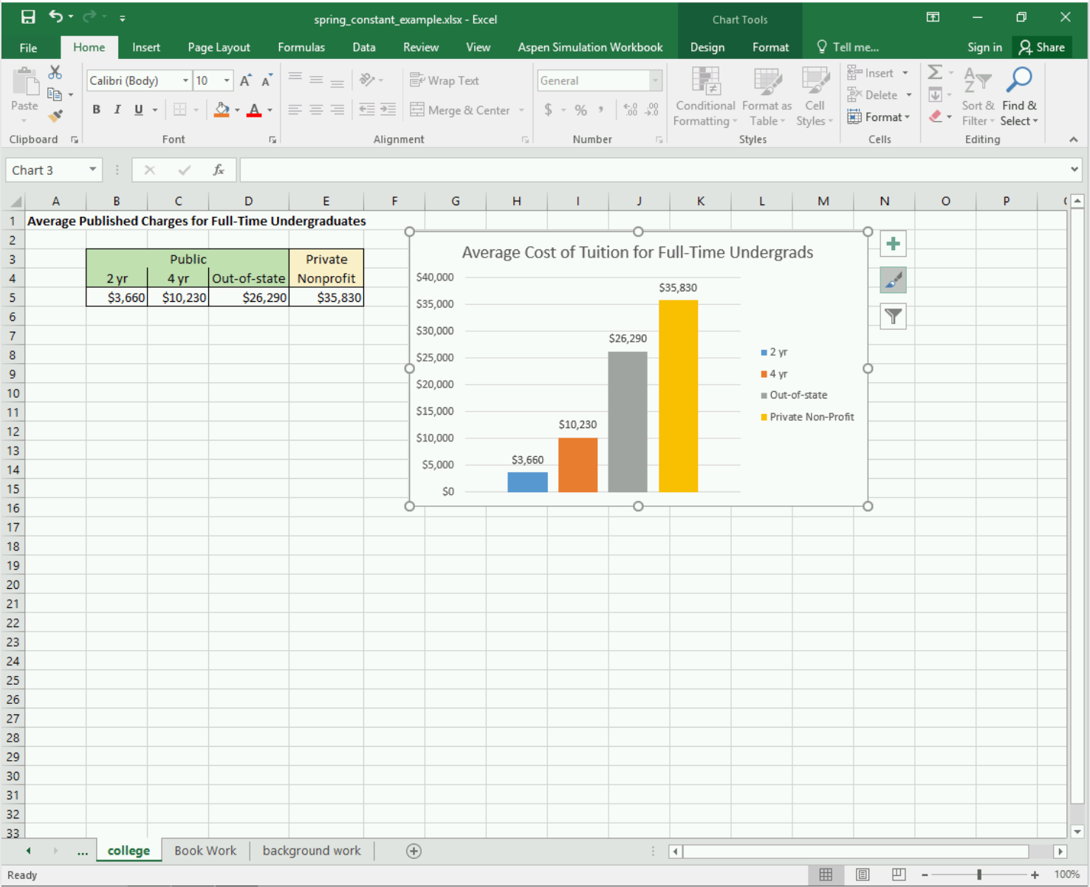Align text to the right
Image resolution: width=1090 pixels, height=887 pixels.
337,110
